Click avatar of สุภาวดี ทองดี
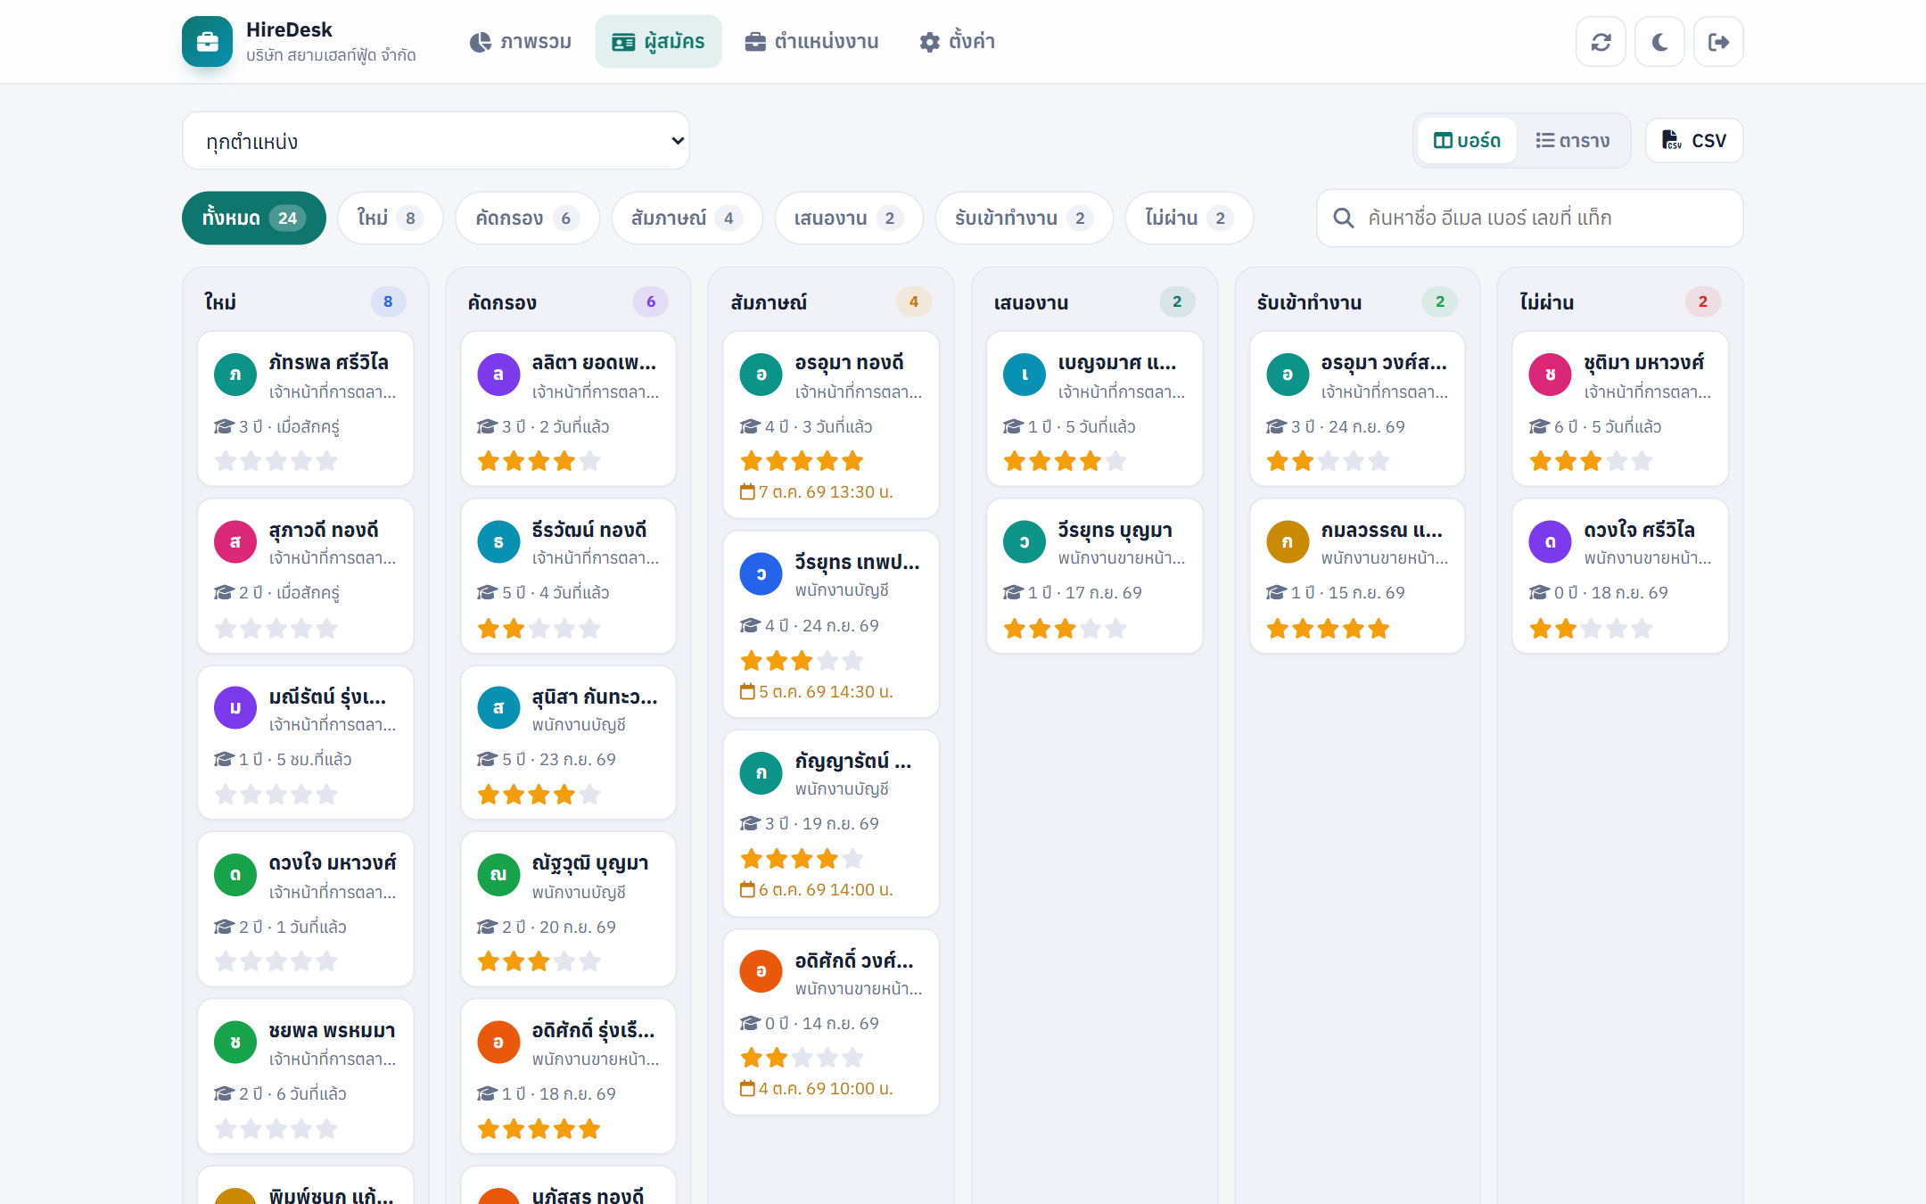This screenshot has width=1926, height=1204. [x=235, y=541]
